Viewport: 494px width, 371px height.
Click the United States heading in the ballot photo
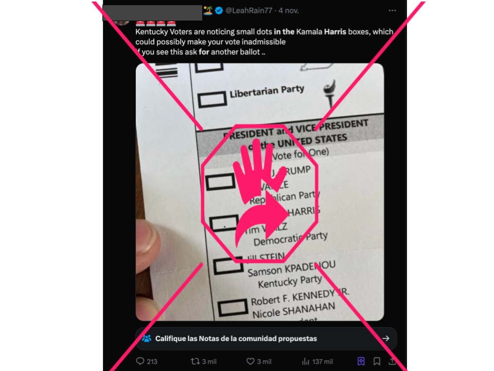312,141
